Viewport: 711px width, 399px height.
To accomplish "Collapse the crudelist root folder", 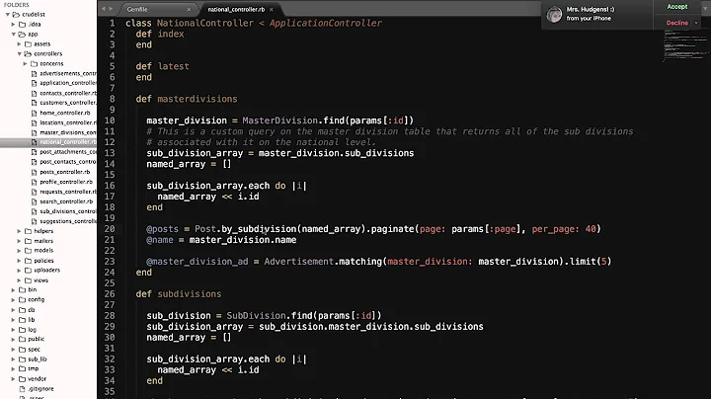I will 8,15.
